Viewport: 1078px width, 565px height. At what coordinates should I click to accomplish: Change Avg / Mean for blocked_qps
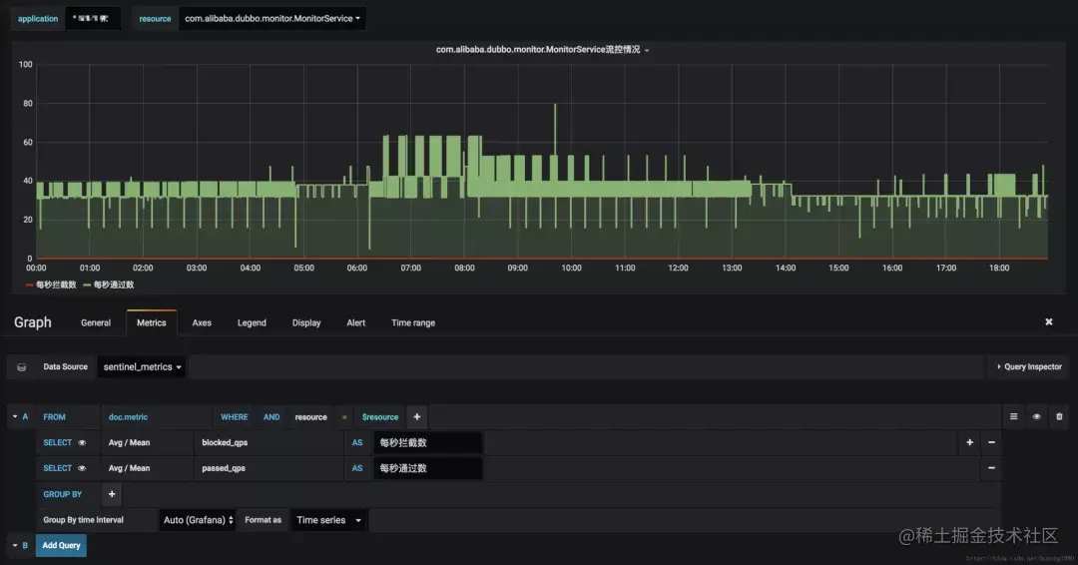pyautogui.click(x=129, y=442)
